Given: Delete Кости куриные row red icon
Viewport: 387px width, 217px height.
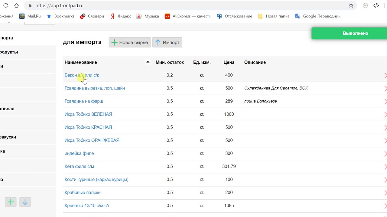Looking at the screenshot, I should click(x=385, y=180).
